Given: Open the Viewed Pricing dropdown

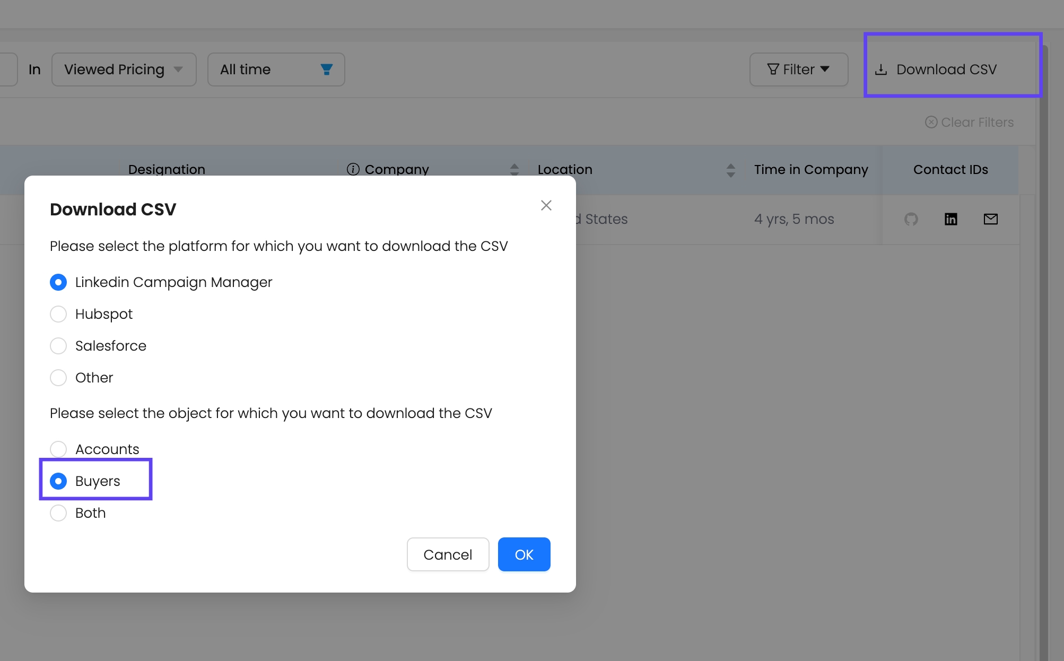Looking at the screenshot, I should [x=124, y=69].
